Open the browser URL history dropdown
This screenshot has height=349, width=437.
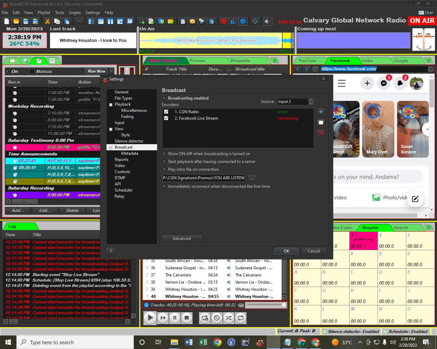tap(431, 69)
